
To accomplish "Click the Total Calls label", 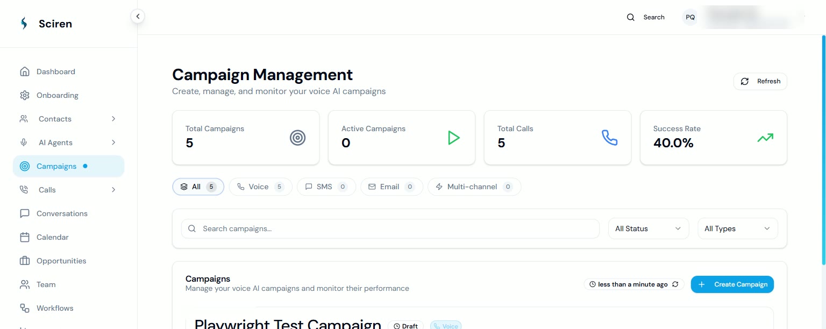I will click(x=515, y=128).
